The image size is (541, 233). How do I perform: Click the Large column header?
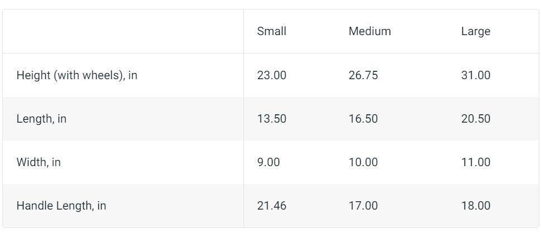tap(476, 32)
